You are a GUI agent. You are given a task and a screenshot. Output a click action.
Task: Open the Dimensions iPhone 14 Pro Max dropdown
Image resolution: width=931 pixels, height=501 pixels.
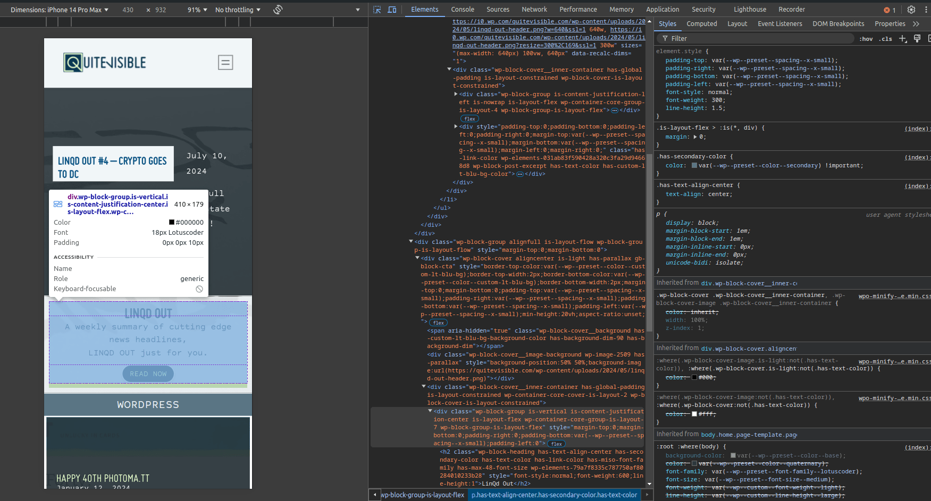pyautogui.click(x=59, y=10)
